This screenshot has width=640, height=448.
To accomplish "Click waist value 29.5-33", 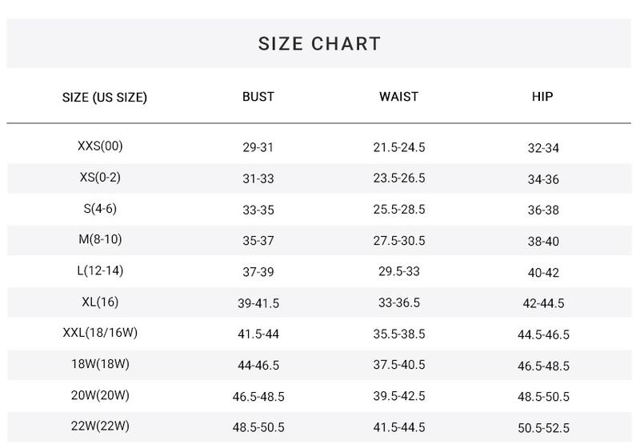I will tap(398, 272).
